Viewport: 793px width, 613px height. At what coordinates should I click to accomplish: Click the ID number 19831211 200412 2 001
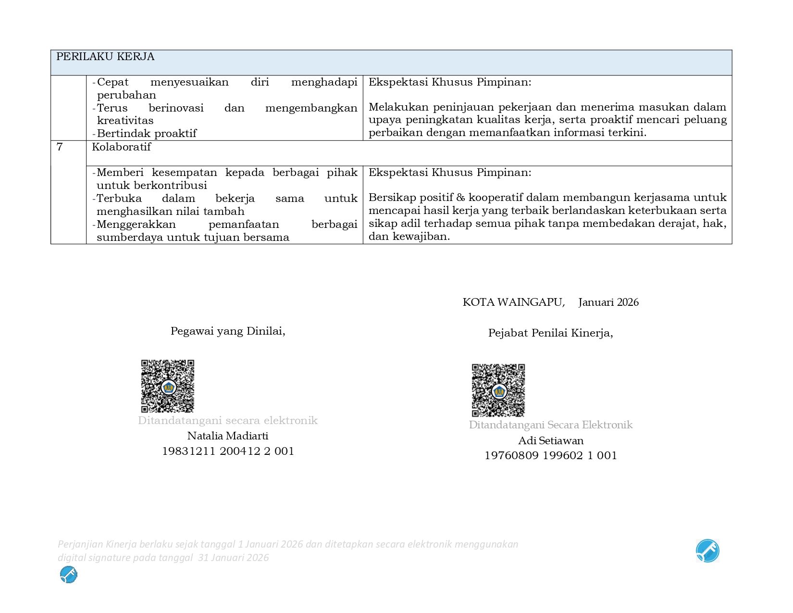[x=228, y=451]
